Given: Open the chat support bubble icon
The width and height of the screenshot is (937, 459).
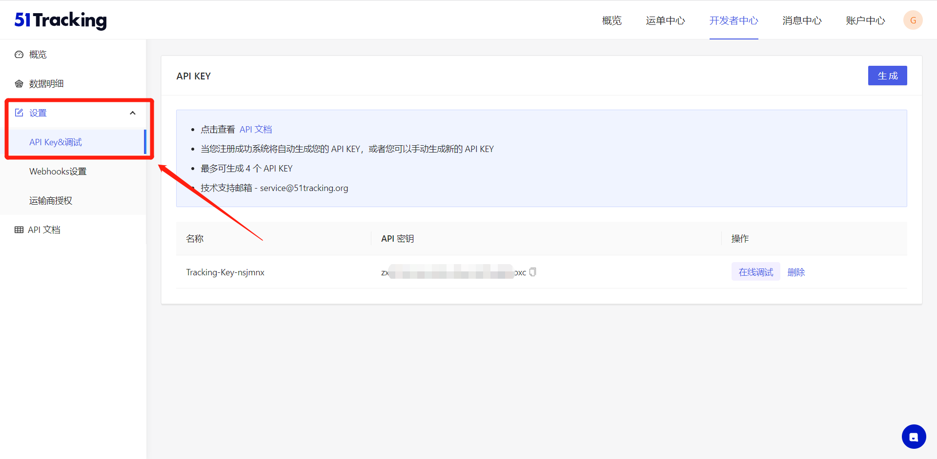Looking at the screenshot, I should 914,437.
